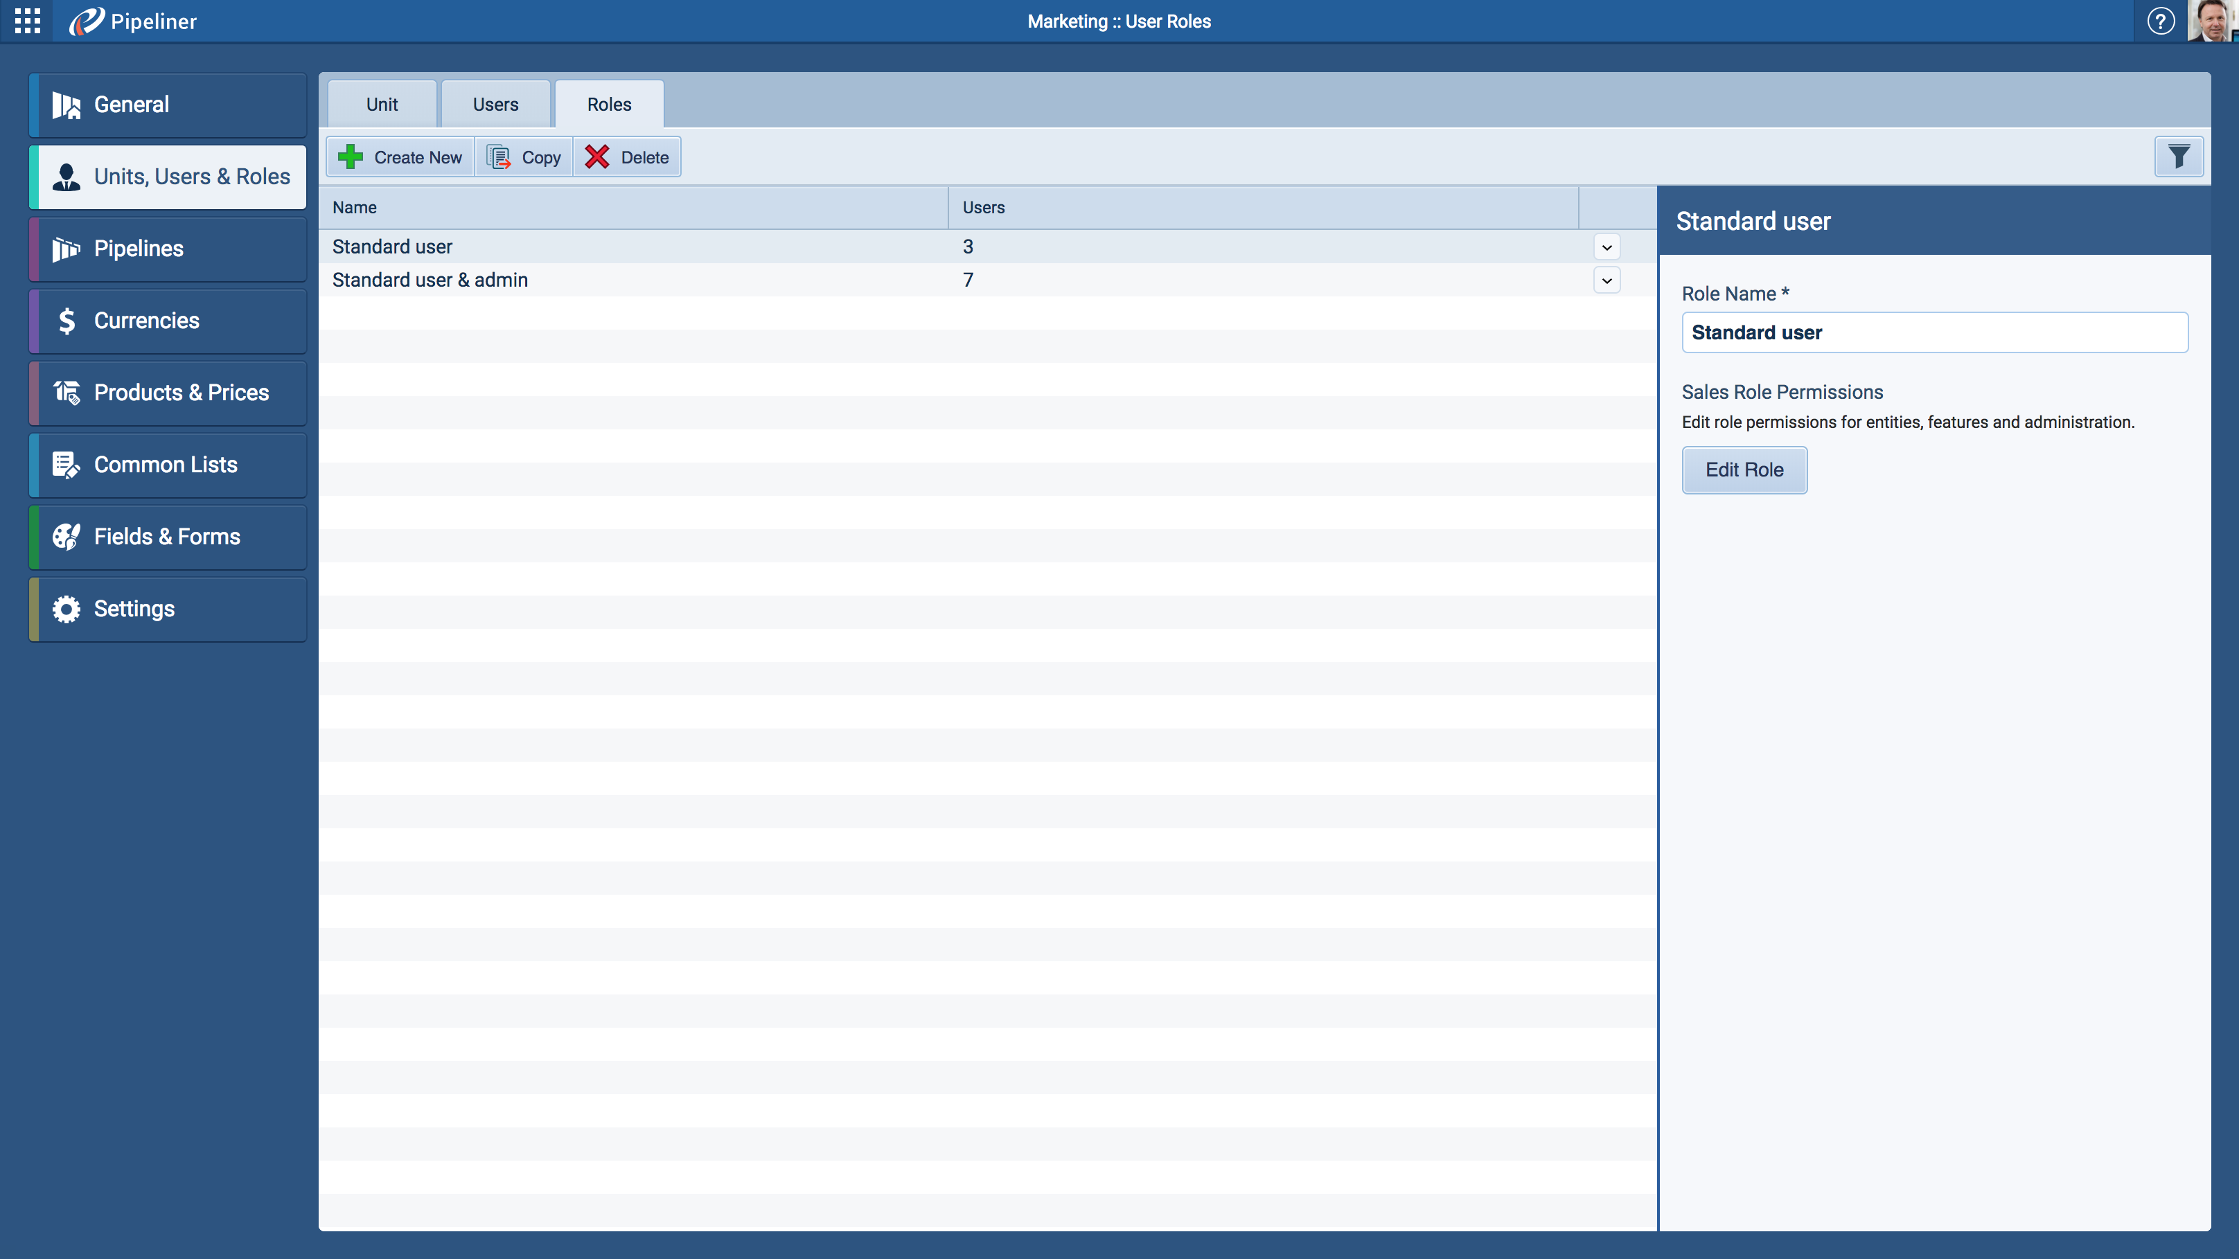The height and width of the screenshot is (1259, 2239).
Task: Switch to the Unit tab
Action: [x=382, y=105]
